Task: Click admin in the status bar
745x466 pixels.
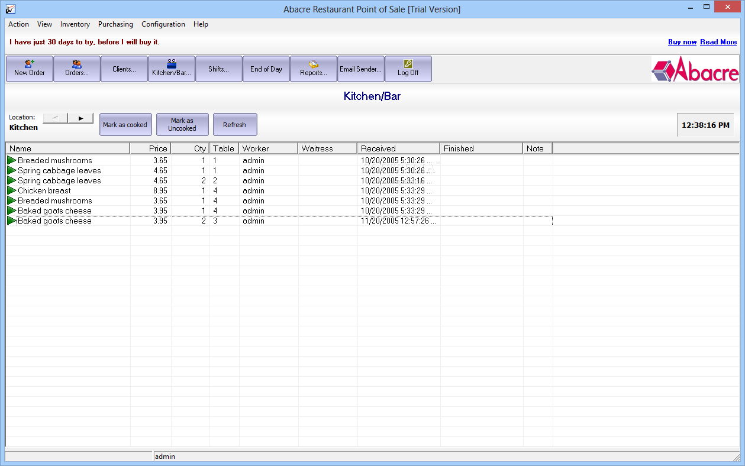Action: coord(165,457)
